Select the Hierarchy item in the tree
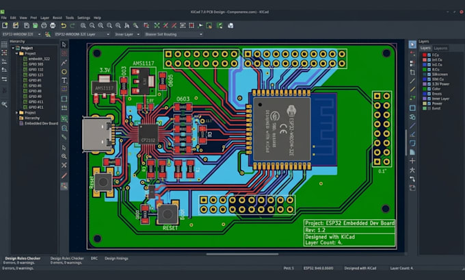This screenshot has height=280, width=465. coord(32,118)
